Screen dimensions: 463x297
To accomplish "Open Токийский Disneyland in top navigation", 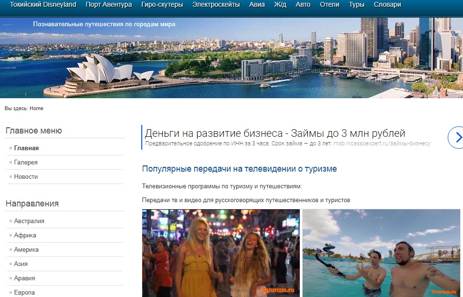I will [43, 4].
